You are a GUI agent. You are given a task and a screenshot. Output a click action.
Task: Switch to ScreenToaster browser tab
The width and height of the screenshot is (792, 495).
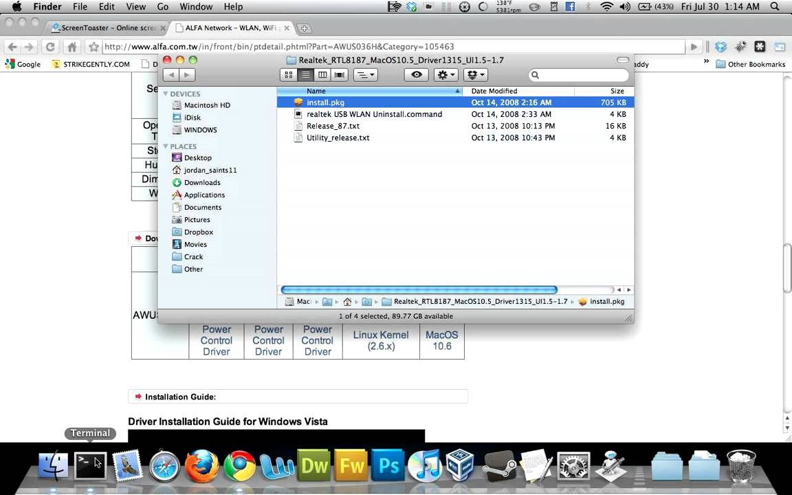tap(107, 27)
